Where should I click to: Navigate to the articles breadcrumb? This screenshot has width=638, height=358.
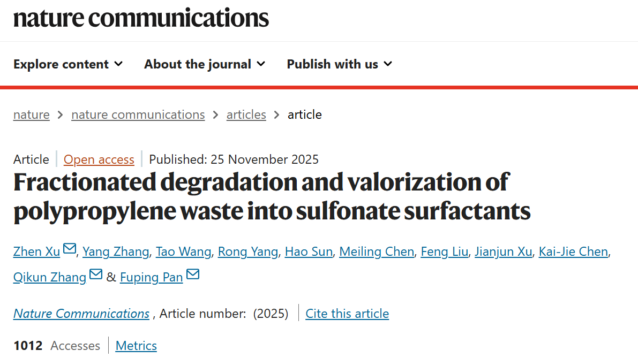246,115
